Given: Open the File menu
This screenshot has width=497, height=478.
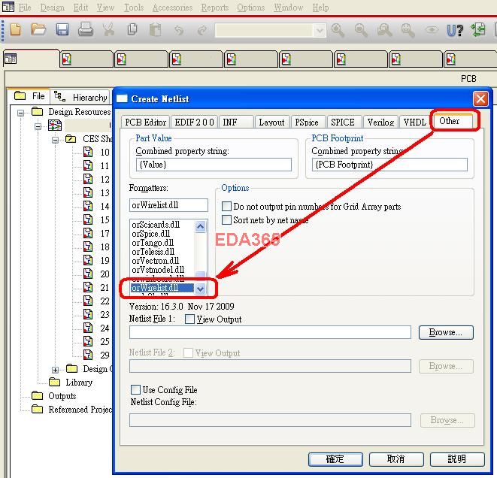Looking at the screenshot, I should (25, 8).
